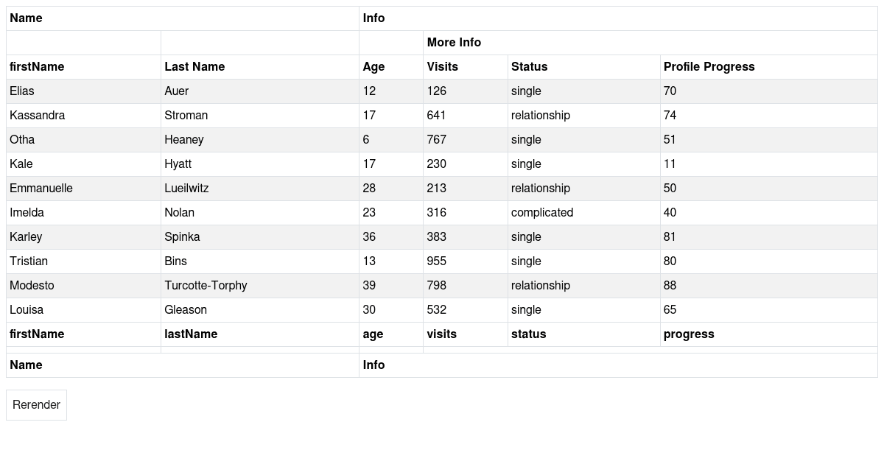Click the Status column header
This screenshot has width=884, height=464.
pos(584,67)
